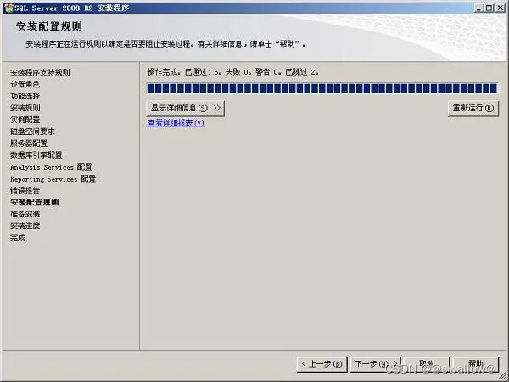Maximize the setup window
This screenshot has width=509, height=382.
point(489,8)
